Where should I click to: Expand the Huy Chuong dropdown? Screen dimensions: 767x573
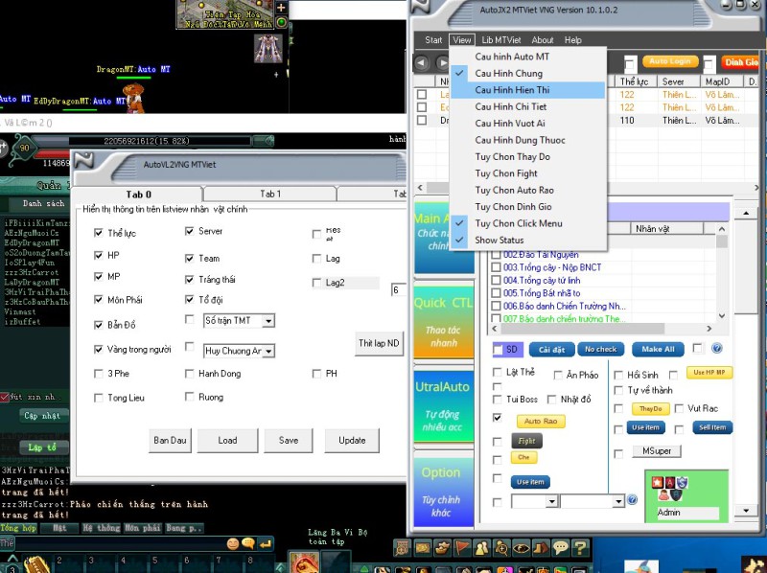click(268, 352)
